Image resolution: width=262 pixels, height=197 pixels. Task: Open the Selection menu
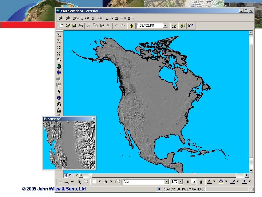98,18
